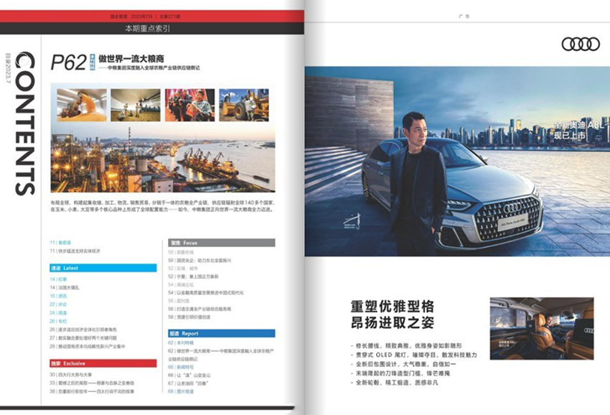The height and width of the screenshot is (415, 610).
Task: Open the grain loader thumbnail photo
Action: (x=82, y=105)
